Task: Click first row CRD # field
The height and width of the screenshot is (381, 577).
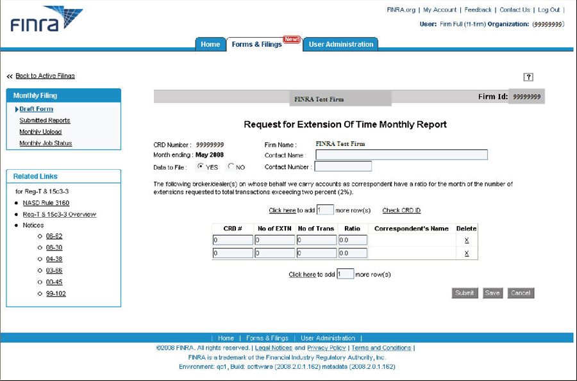Action: pyautogui.click(x=233, y=240)
